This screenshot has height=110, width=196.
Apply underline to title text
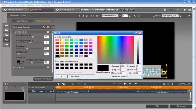(x=87, y=16)
